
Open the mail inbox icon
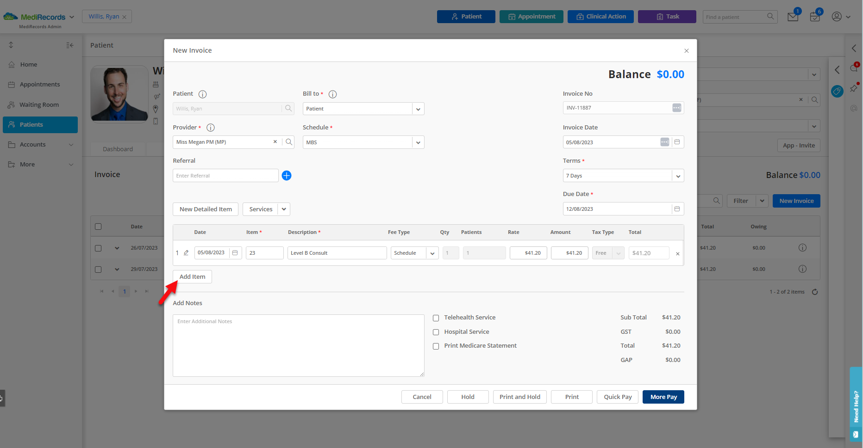(x=793, y=17)
